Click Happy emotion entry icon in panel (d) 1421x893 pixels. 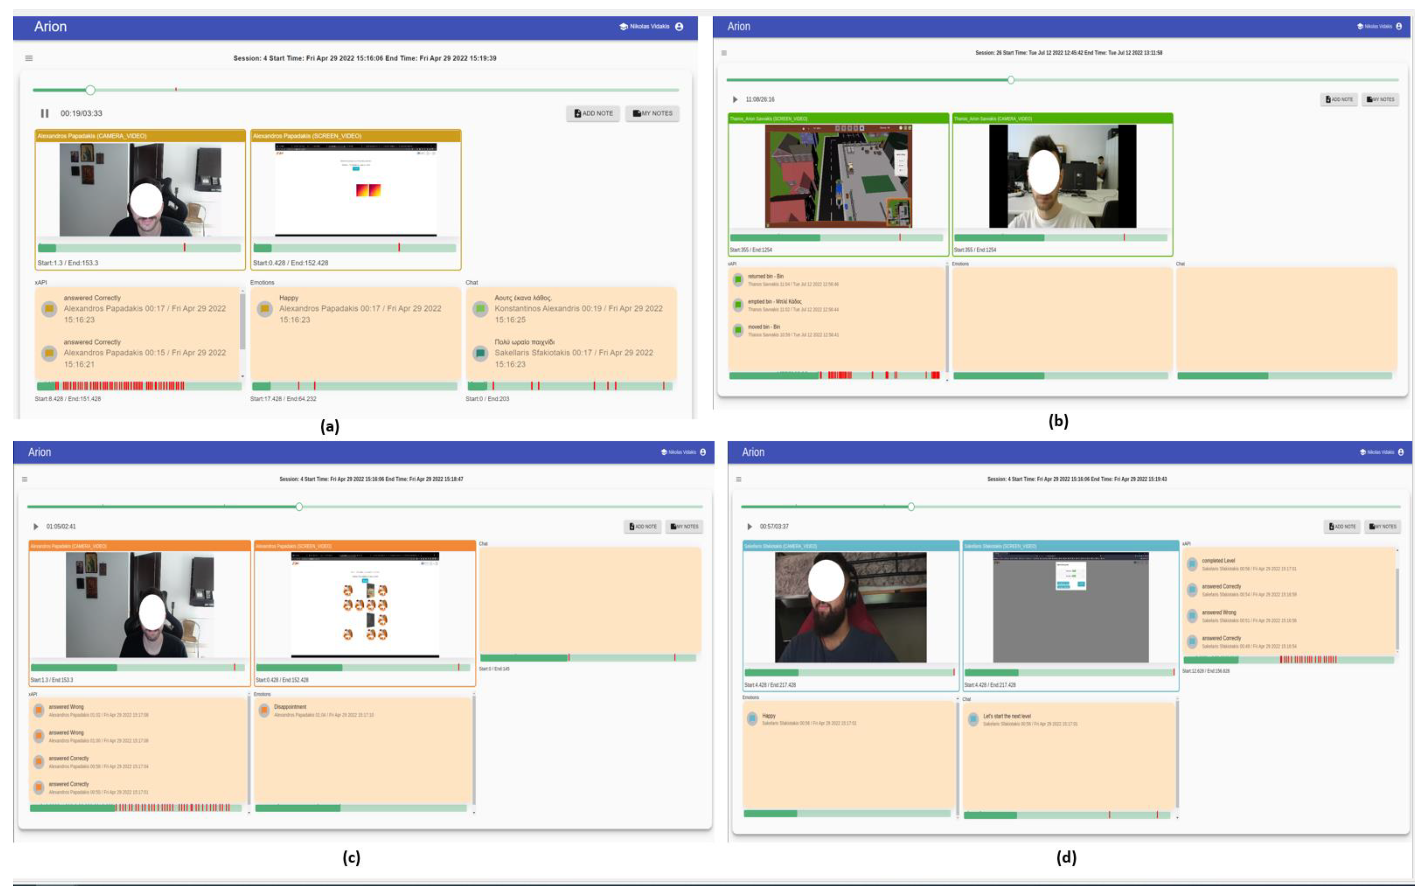[752, 719]
